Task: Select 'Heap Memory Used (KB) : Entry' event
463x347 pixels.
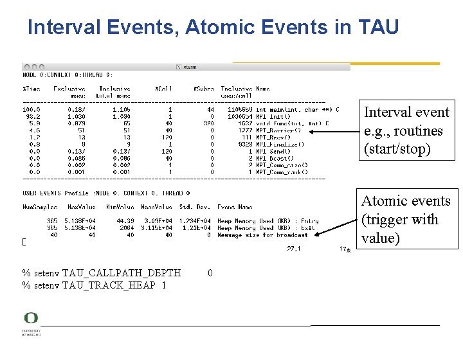Action: pos(268,221)
